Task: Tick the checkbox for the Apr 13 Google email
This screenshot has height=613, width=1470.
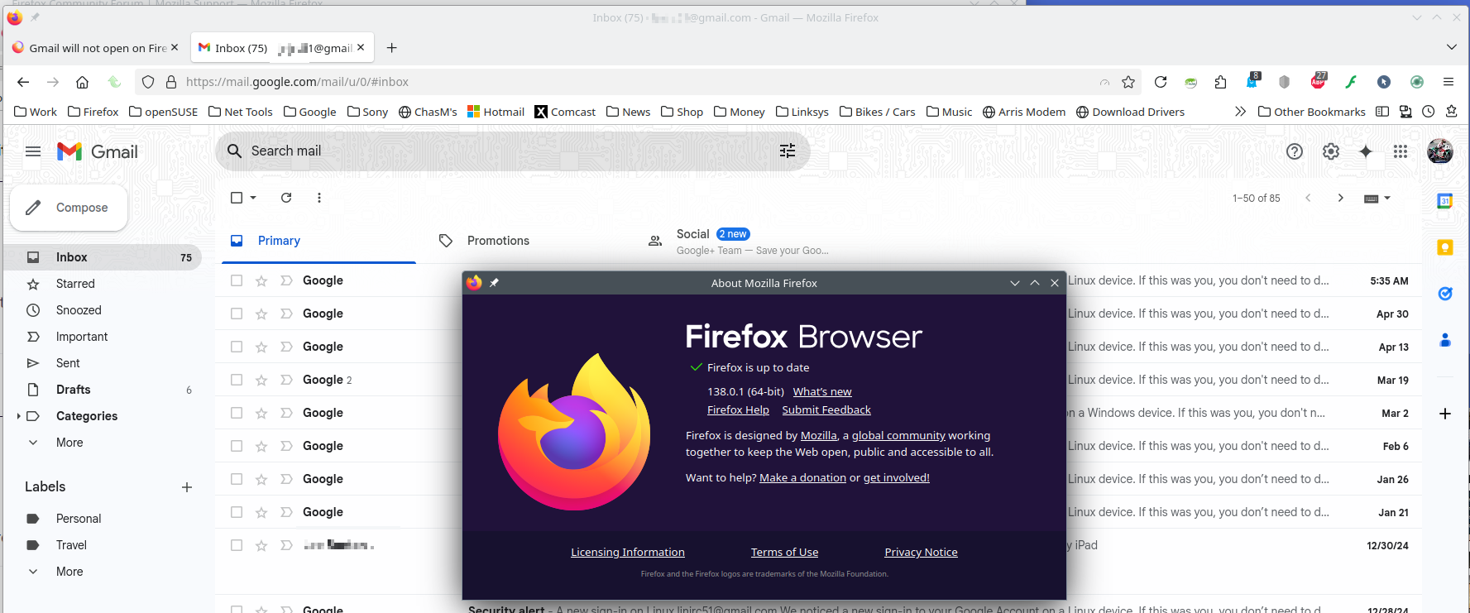Action: (x=237, y=347)
